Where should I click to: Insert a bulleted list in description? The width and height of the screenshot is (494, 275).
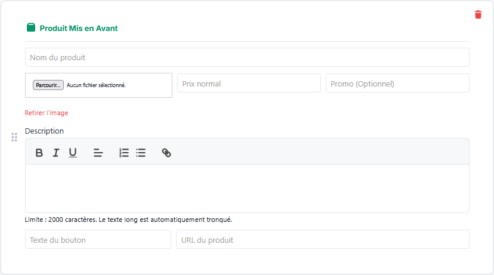coord(141,153)
